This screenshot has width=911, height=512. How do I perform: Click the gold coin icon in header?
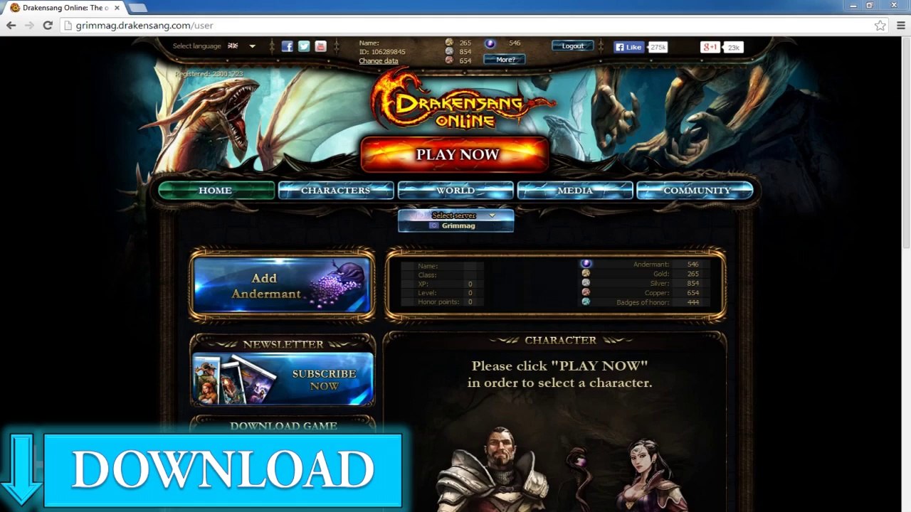point(449,43)
